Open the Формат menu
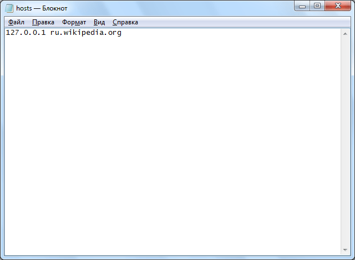Screen dimensions: 355x260 pyautogui.click(x=74, y=22)
